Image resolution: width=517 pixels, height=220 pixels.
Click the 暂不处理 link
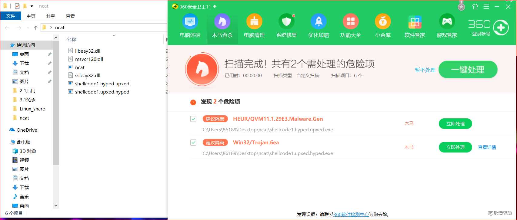tap(425, 70)
